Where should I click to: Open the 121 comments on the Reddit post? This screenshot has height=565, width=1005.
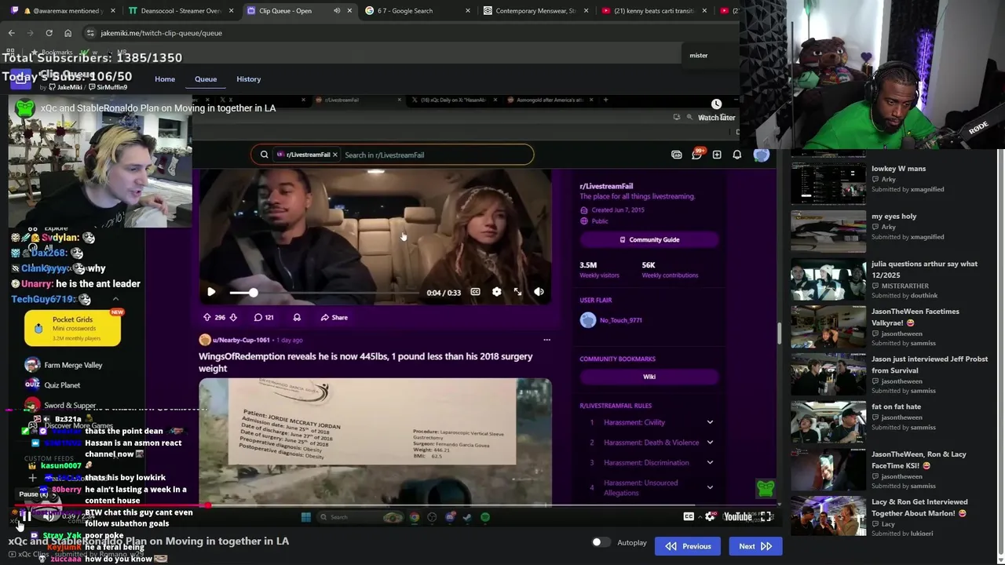tap(263, 318)
